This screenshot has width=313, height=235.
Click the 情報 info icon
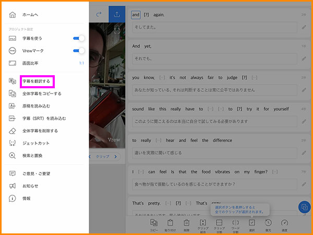[x=13, y=198]
